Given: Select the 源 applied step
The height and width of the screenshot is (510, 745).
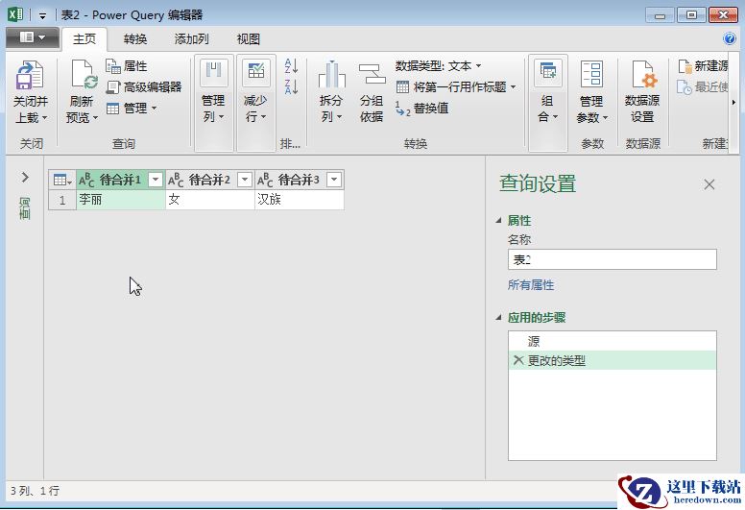Looking at the screenshot, I should click(x=612, y=341).
